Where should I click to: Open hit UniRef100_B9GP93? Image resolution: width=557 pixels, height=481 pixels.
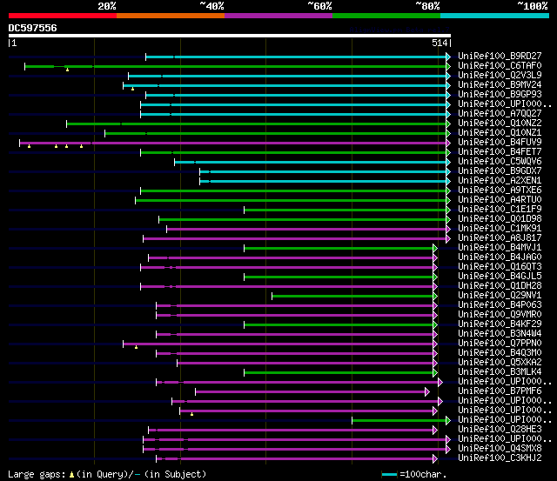500,94
